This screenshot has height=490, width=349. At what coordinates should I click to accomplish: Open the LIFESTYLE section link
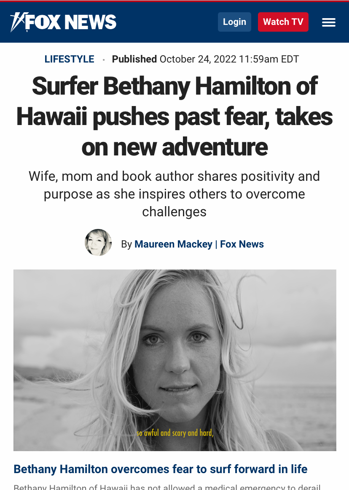tap(70, 59)
